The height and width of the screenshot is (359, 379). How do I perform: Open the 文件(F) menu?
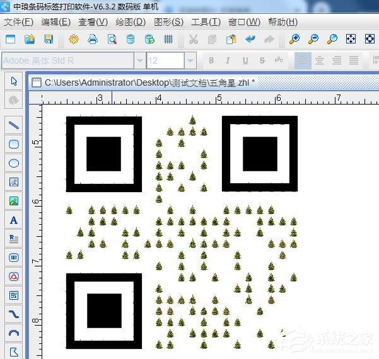coord(19,22)
